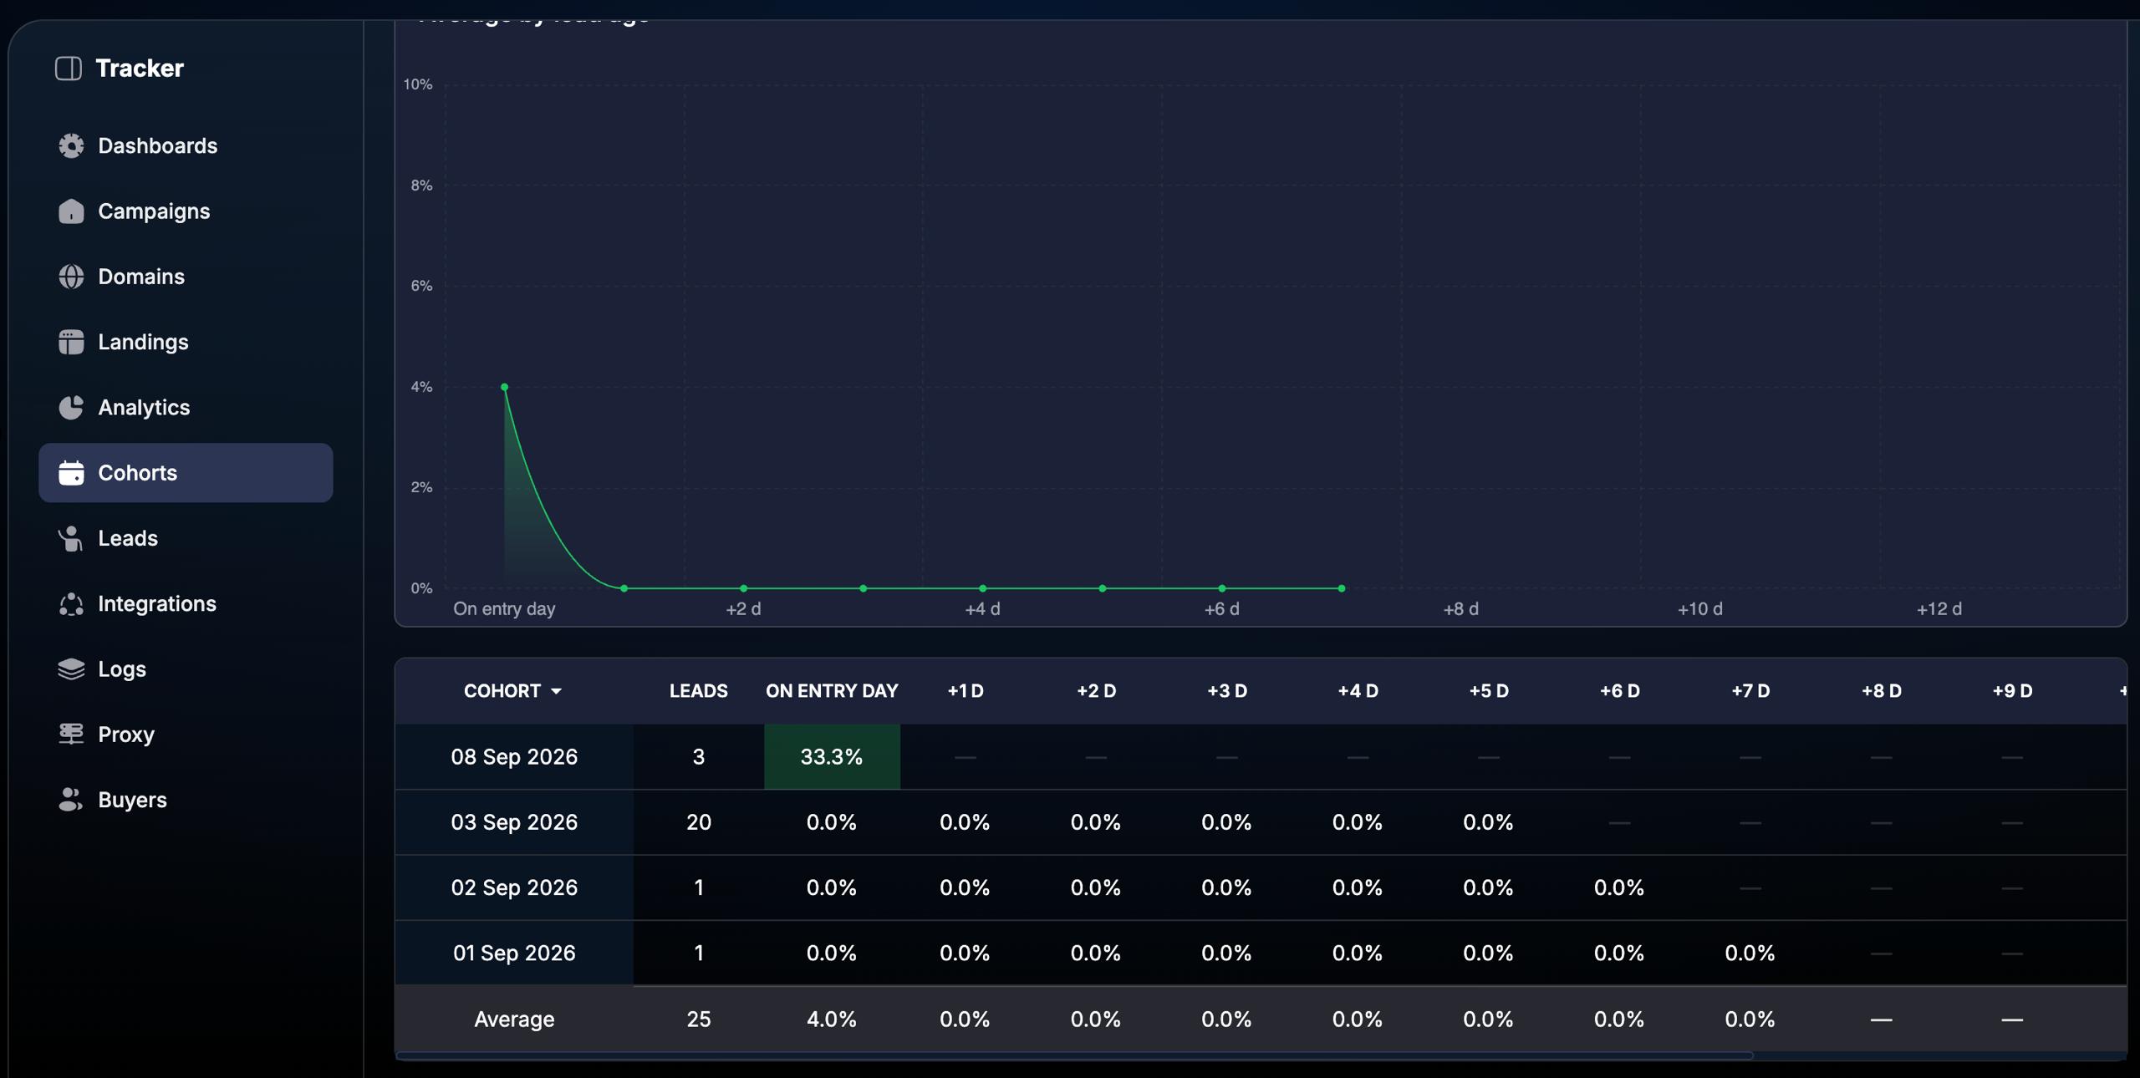Open Integrations via its cycle icon
Screen dimensions: 2140x1078
pyautogui.click(x=71, y=603)
